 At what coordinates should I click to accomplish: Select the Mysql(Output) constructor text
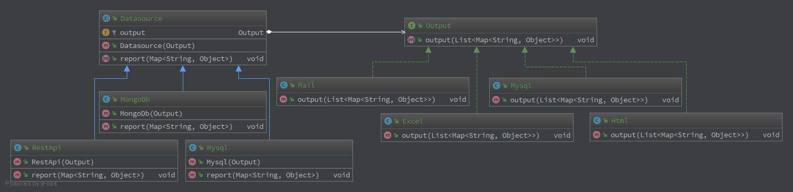(233, 162)
